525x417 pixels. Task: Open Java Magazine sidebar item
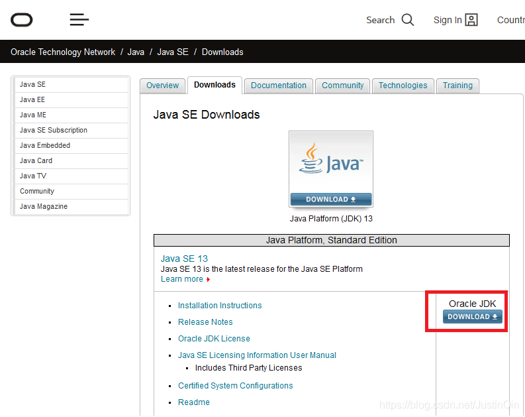point(71,206)
